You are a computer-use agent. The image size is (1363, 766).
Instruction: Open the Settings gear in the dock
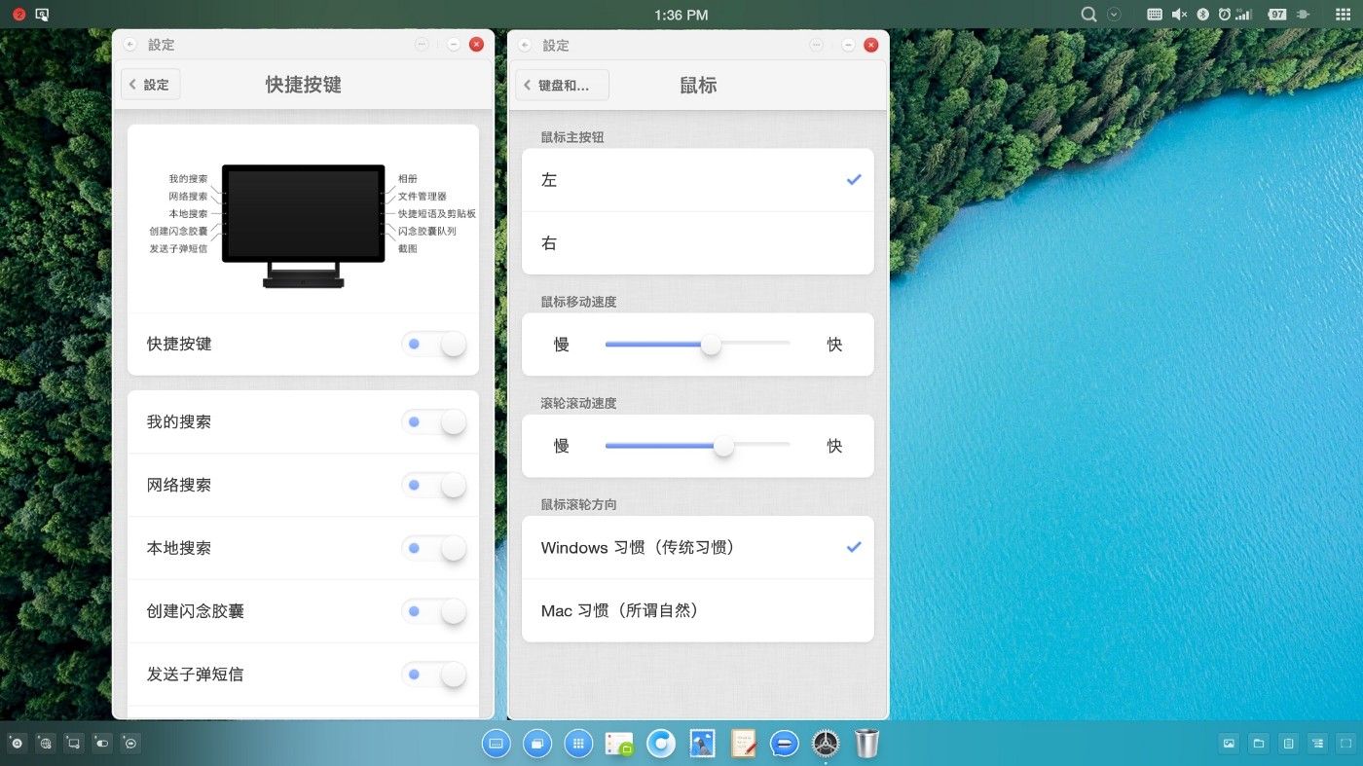[826, 744]
